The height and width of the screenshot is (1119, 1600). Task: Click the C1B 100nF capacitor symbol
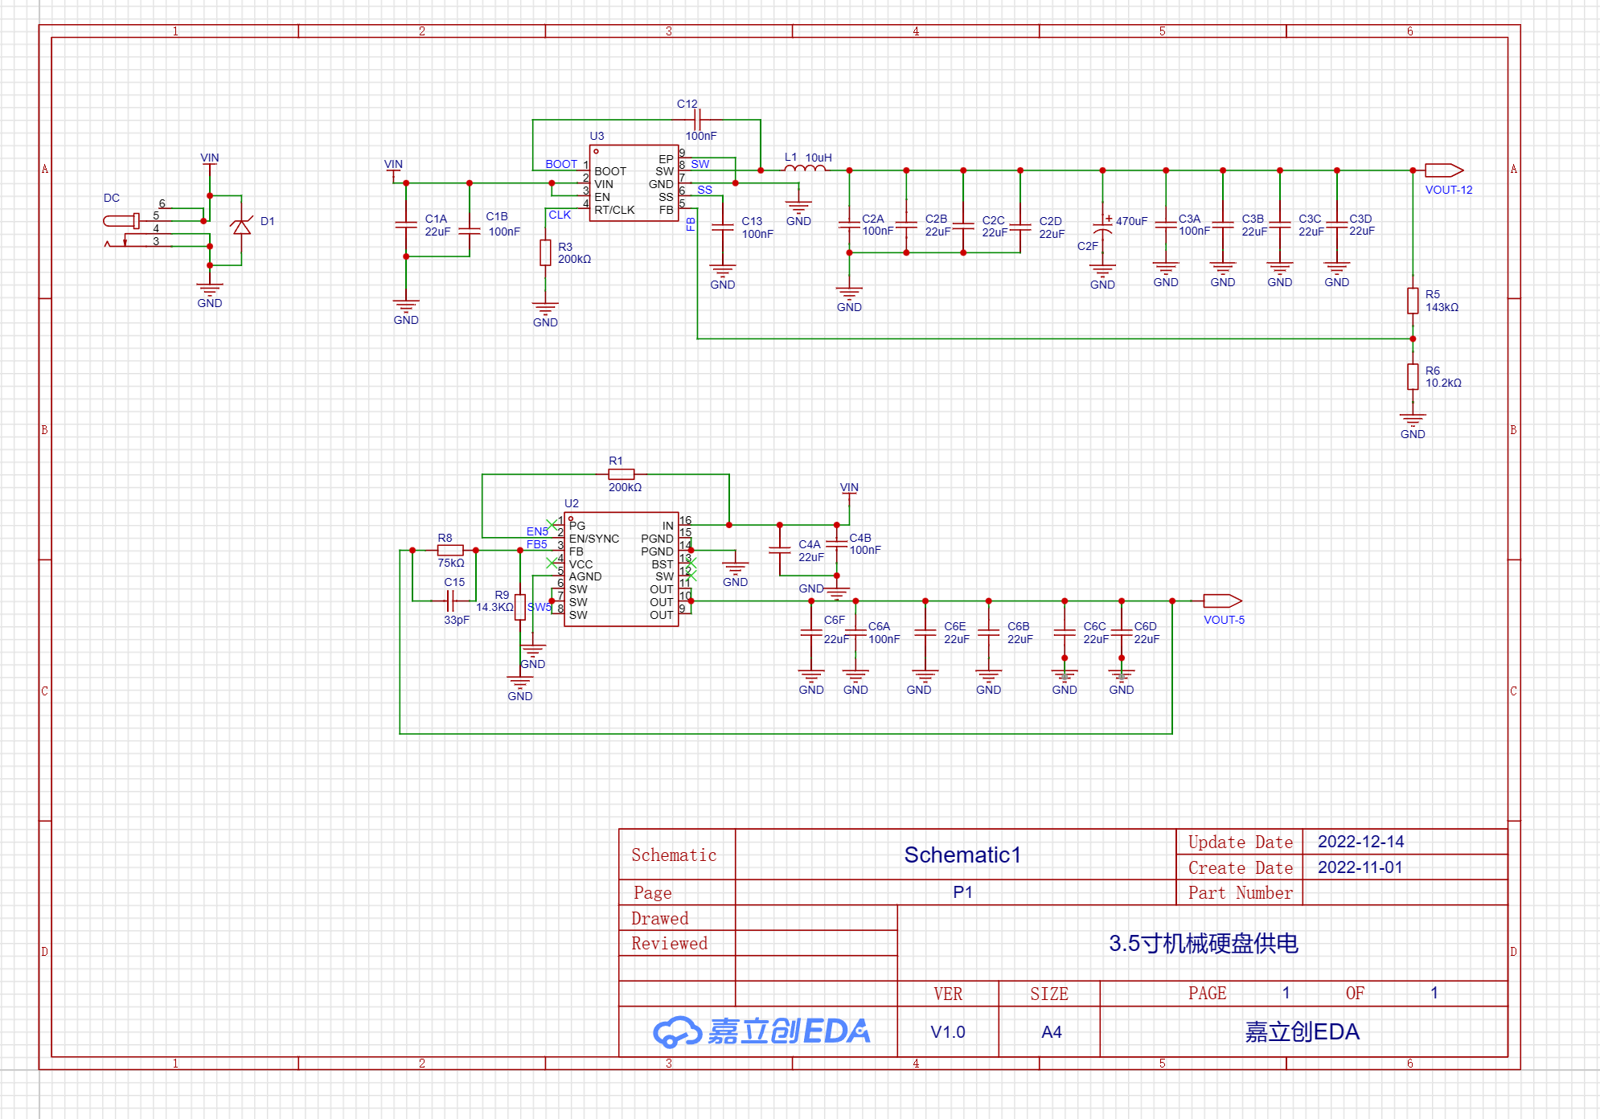[x=470, y=230]
